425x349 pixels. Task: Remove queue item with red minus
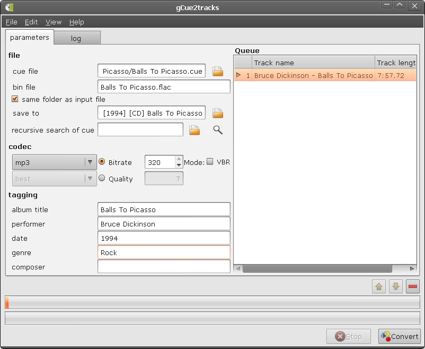pos(412,286)
